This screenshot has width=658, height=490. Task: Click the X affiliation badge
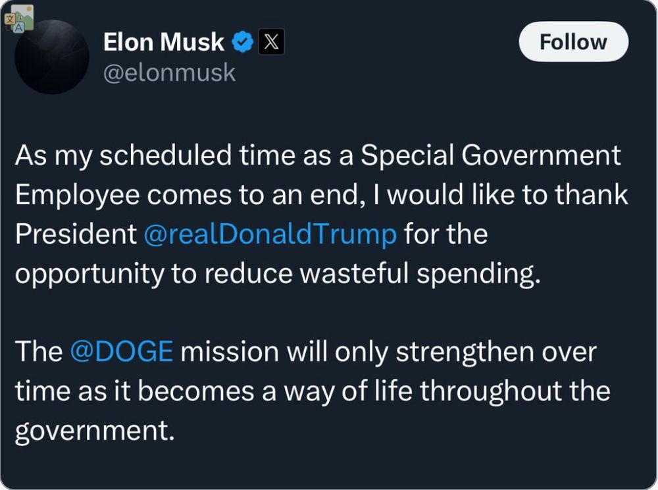point(271,42)
